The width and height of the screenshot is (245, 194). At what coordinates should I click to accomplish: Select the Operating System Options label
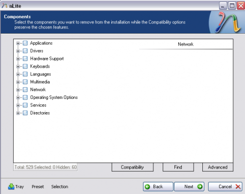[54, 97]
